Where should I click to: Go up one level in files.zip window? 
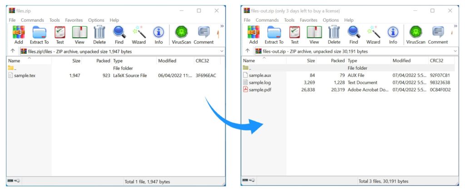(x=12, y=51)
